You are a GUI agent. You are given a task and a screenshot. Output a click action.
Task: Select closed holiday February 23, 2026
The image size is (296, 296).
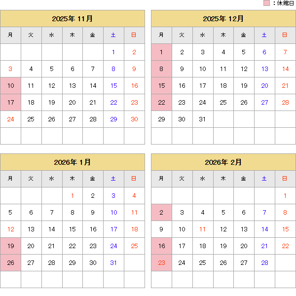point(161,263)
